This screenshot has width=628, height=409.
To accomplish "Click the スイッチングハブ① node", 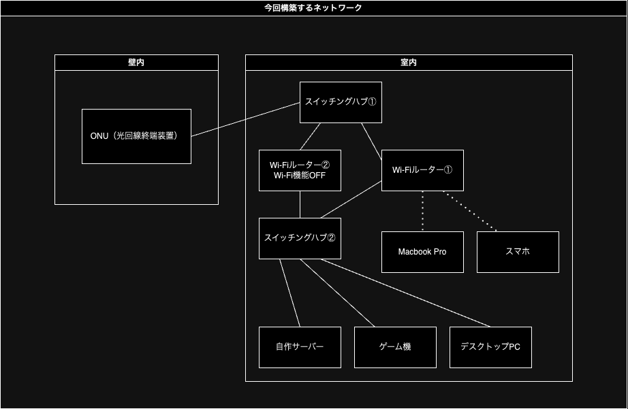I will (x=341, y=103).
